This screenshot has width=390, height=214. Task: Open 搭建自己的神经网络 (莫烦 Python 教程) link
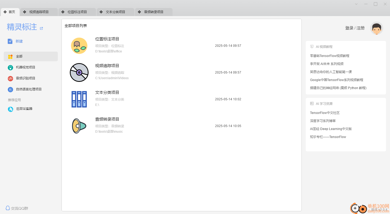pos(338,88)
